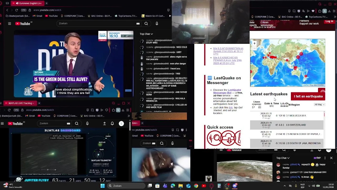Open Discord from taskbar
Viewport: 337px width, 190px height.
coord(235,186)
